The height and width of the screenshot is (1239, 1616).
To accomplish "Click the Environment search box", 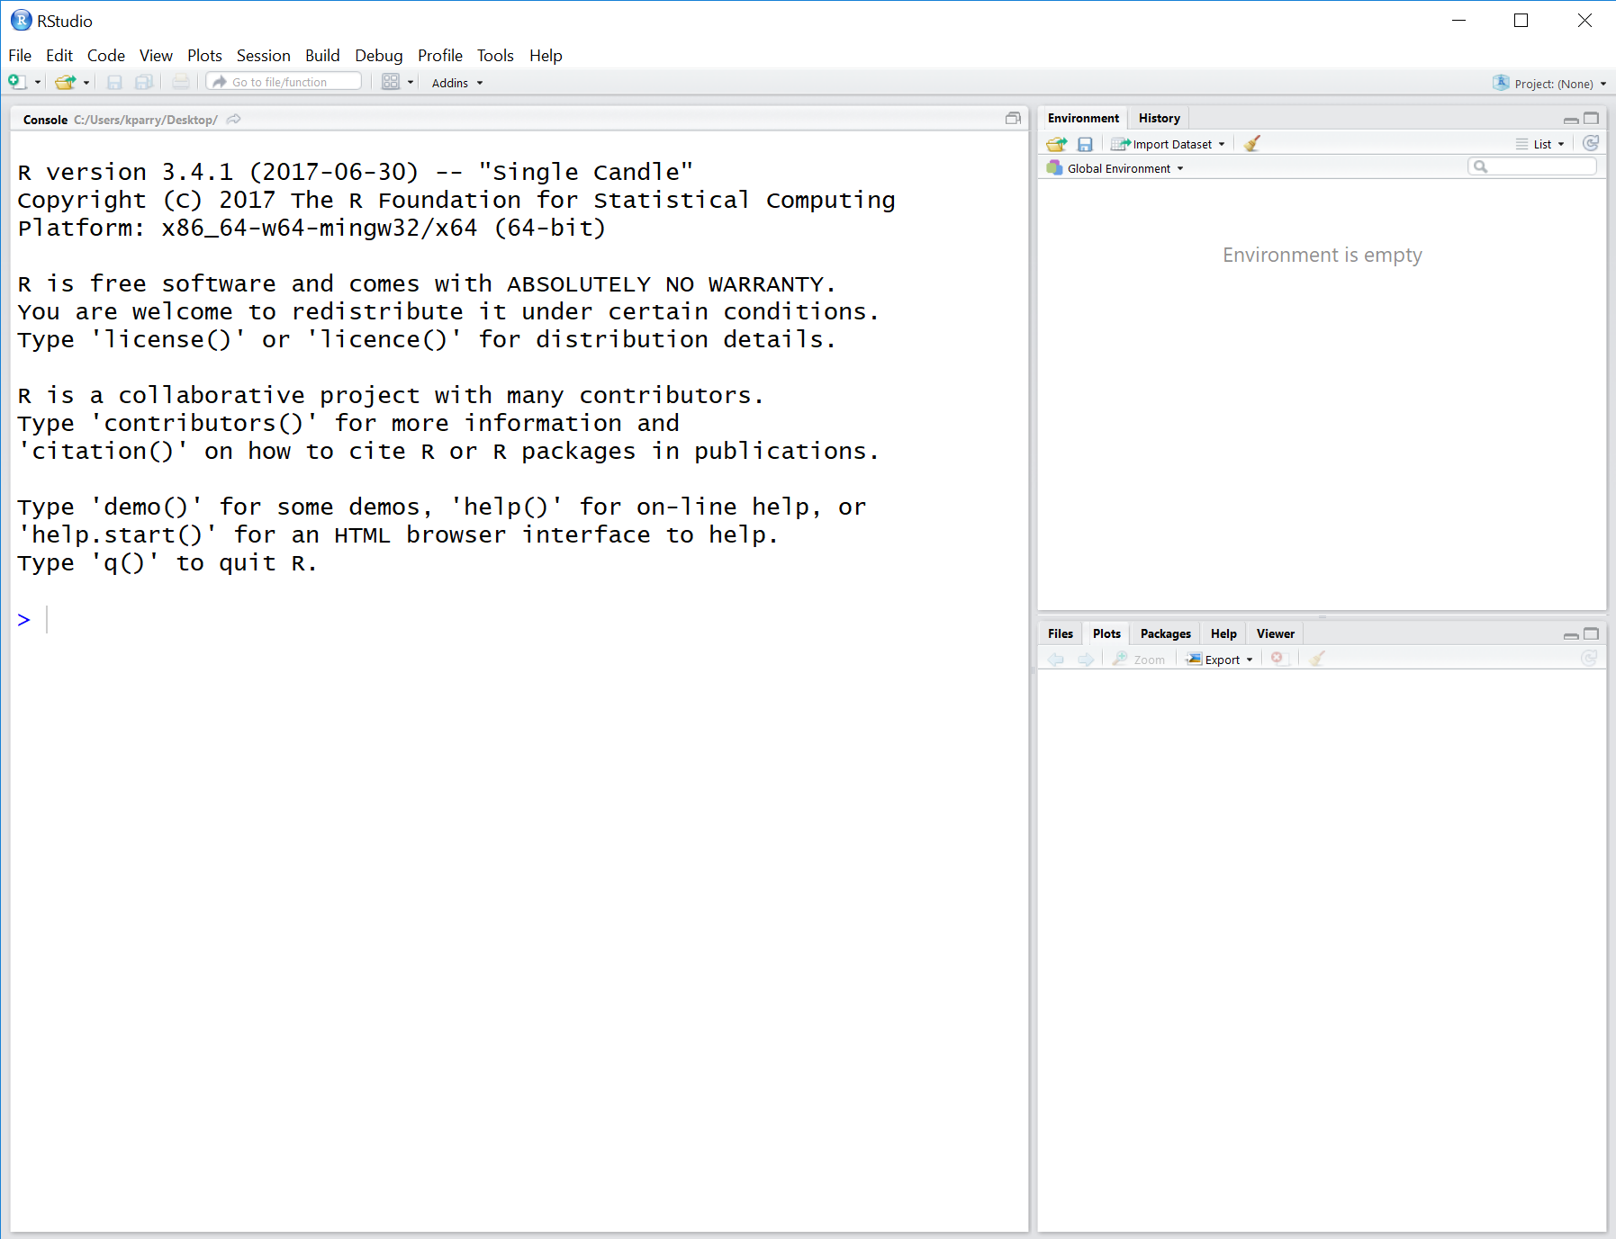I will 1532,166.
